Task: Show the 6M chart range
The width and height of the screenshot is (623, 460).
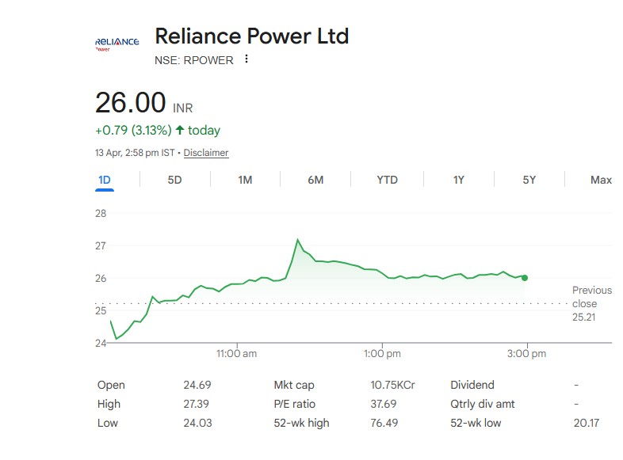Action: point(315,180)
